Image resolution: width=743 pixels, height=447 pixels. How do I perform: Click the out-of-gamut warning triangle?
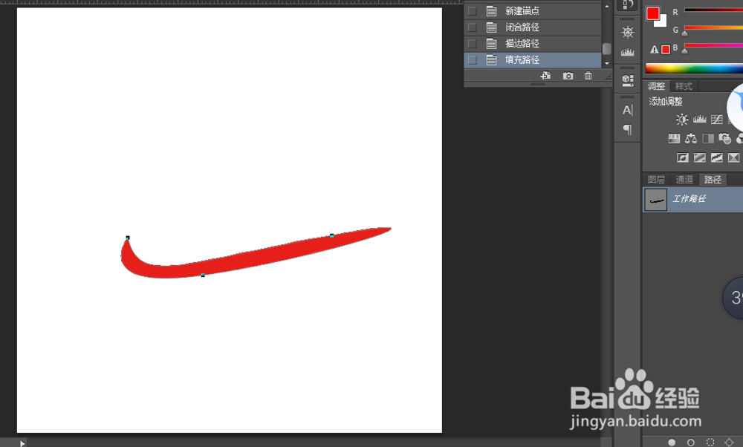click(x=655, y=49)
